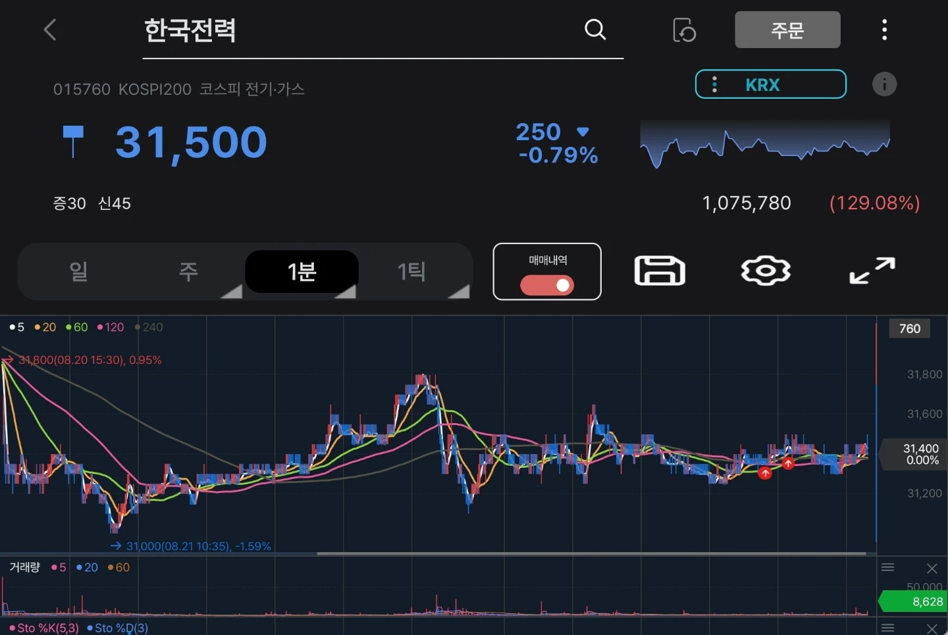The width and height of the screenshot is (948, 635).
Task: Tap the current price 31,500
Action: (191, 142)
